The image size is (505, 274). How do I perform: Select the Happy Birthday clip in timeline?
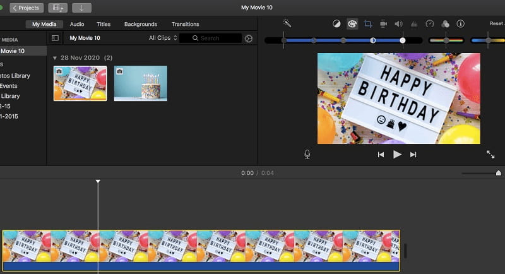point(201,251)
